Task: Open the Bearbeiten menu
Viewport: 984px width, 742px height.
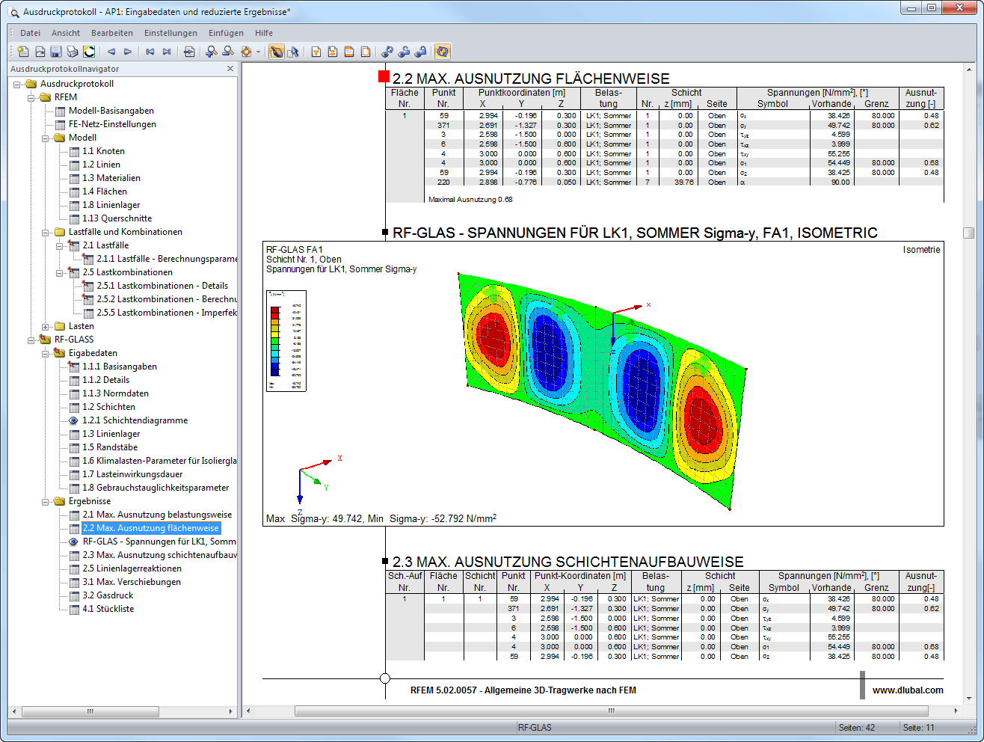Action: [112, 33]
